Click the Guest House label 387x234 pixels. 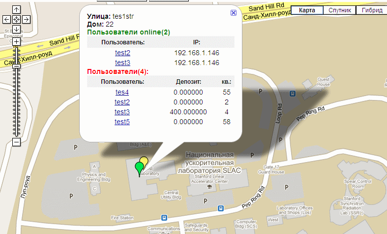click(x=324, y=82)
